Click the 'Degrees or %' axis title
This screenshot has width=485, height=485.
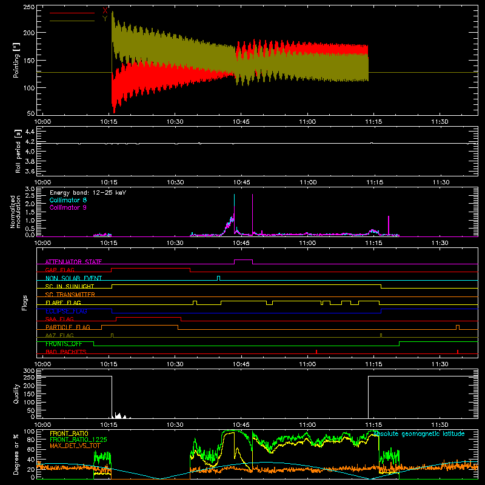point(16,455)
